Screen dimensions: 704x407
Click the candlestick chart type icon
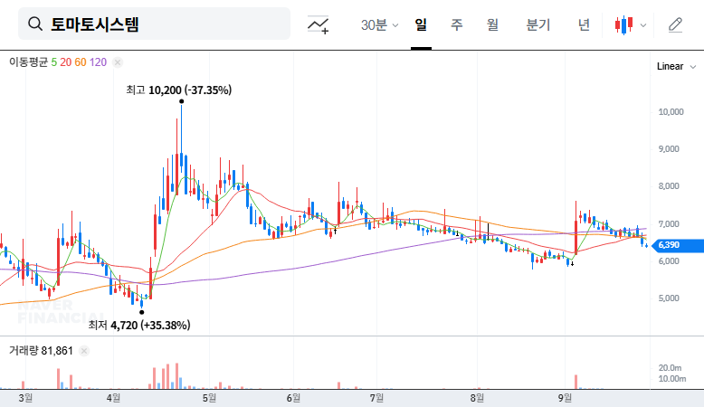coord(624,24)
